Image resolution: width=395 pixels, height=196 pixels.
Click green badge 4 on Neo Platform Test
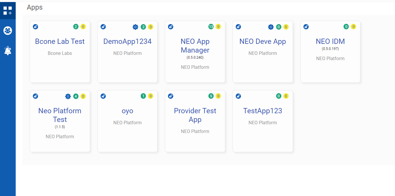pyautogui.click(x=76, y=96)
